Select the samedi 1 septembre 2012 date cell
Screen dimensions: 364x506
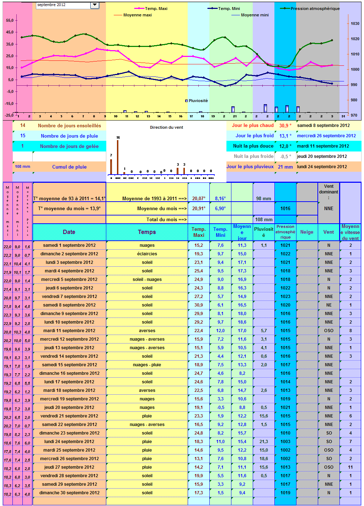(x=69, y=245)
